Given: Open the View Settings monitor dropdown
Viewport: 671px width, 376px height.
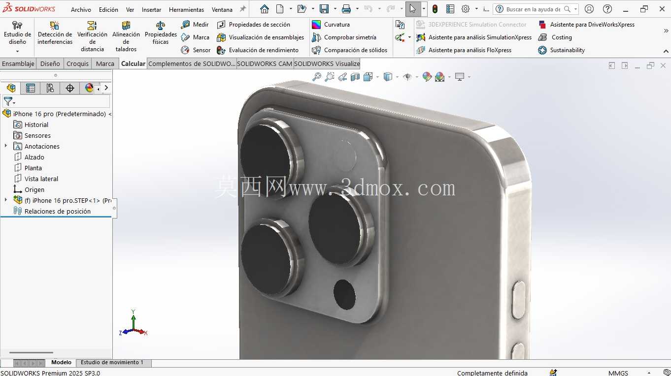Looking at the screenshot, I should coord(469,77).
